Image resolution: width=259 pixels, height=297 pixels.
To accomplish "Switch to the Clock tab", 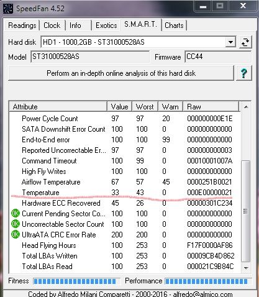I will [52, 25].
